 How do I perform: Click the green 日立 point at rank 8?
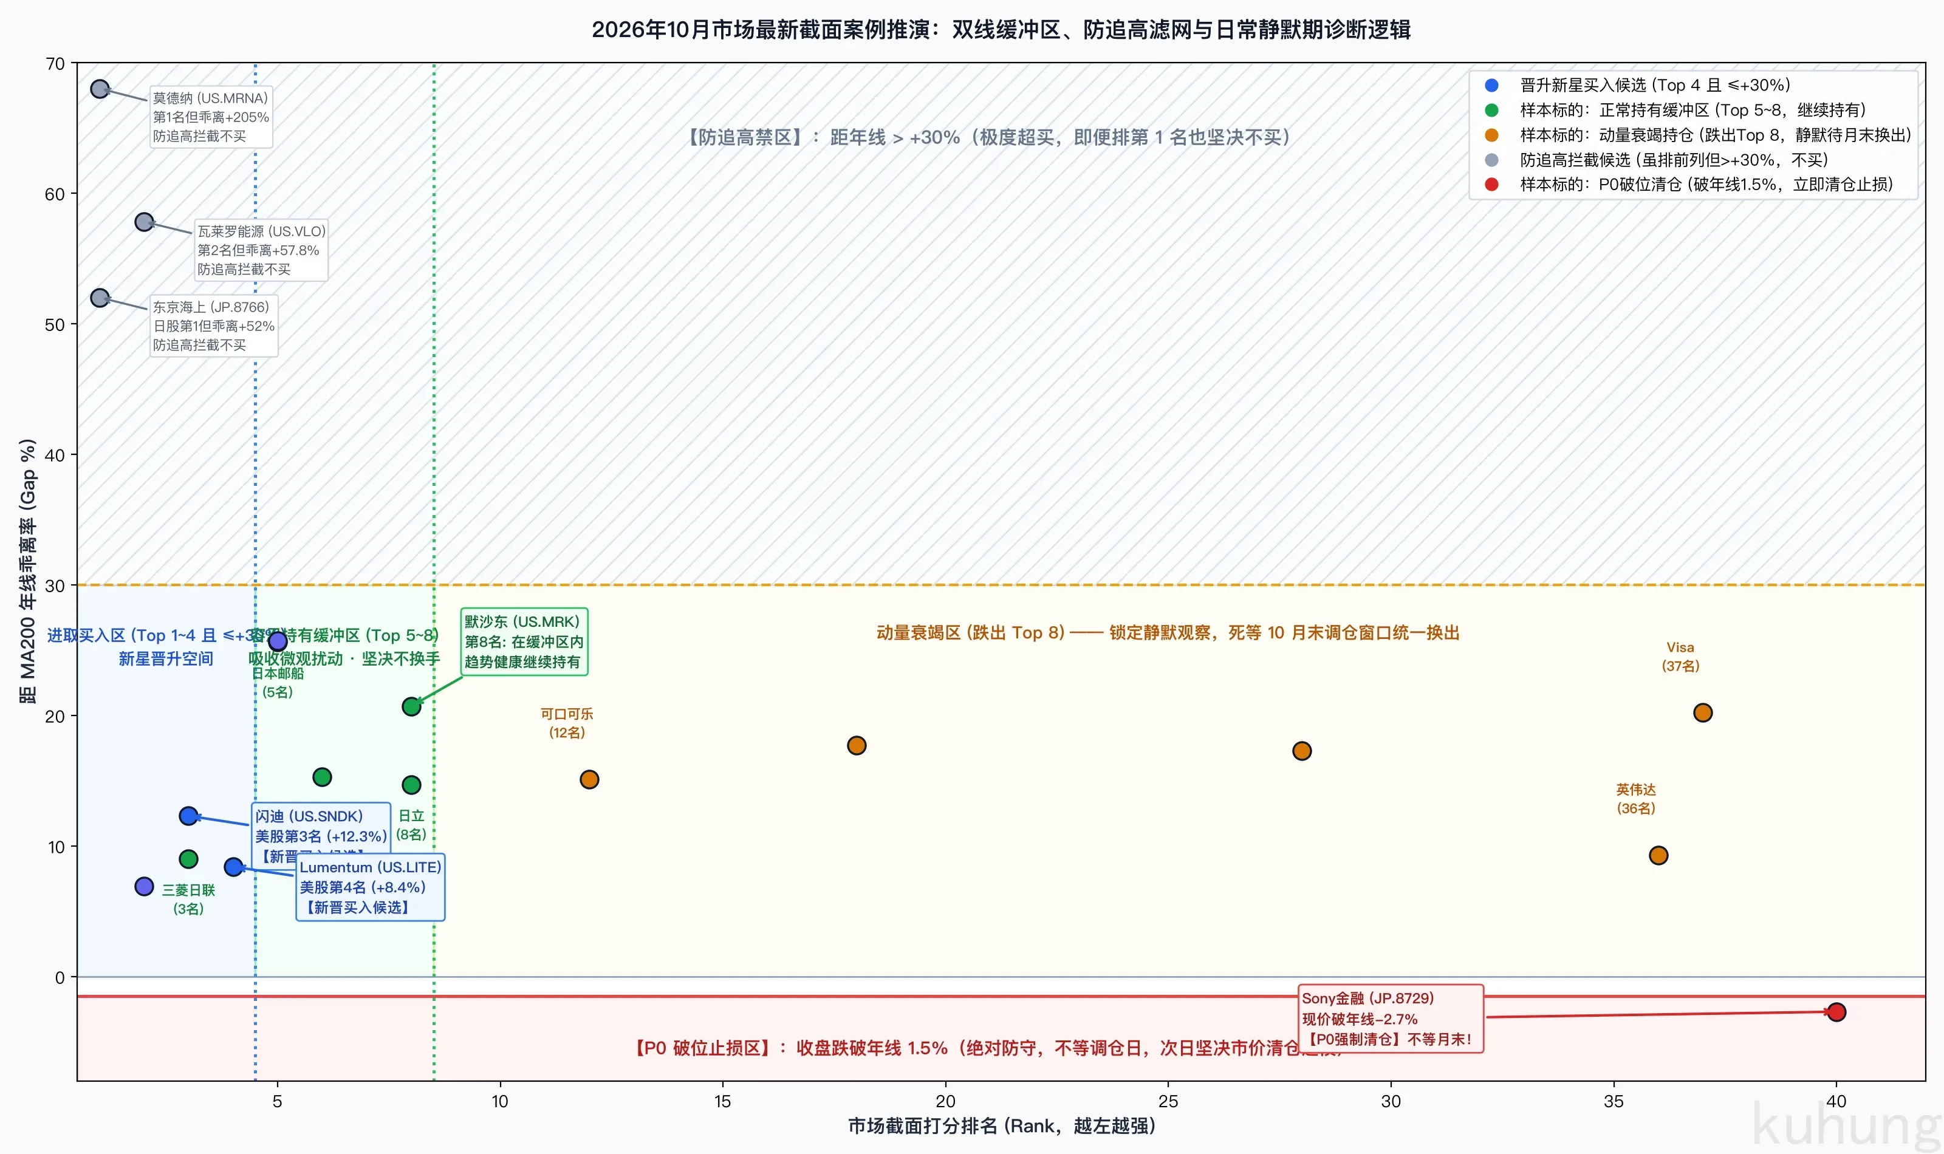pos(411,785)
